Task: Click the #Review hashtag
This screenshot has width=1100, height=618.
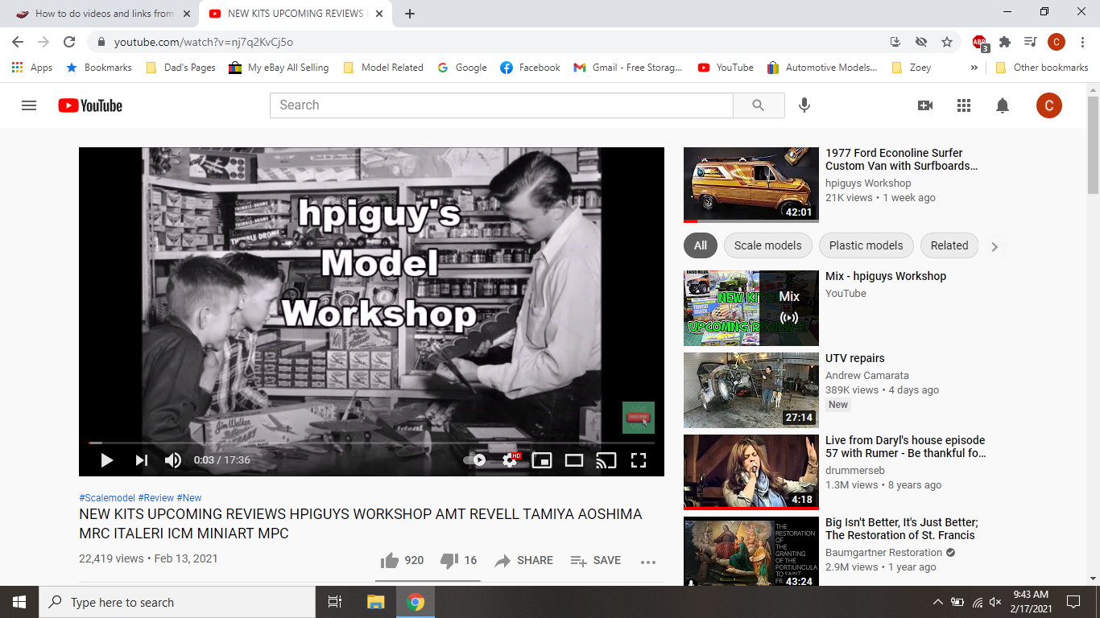Action: coord(155,498)
